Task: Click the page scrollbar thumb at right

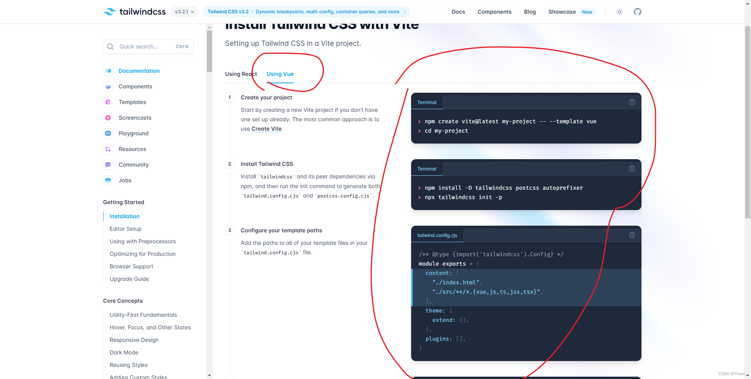Action: tap(747, 122)
